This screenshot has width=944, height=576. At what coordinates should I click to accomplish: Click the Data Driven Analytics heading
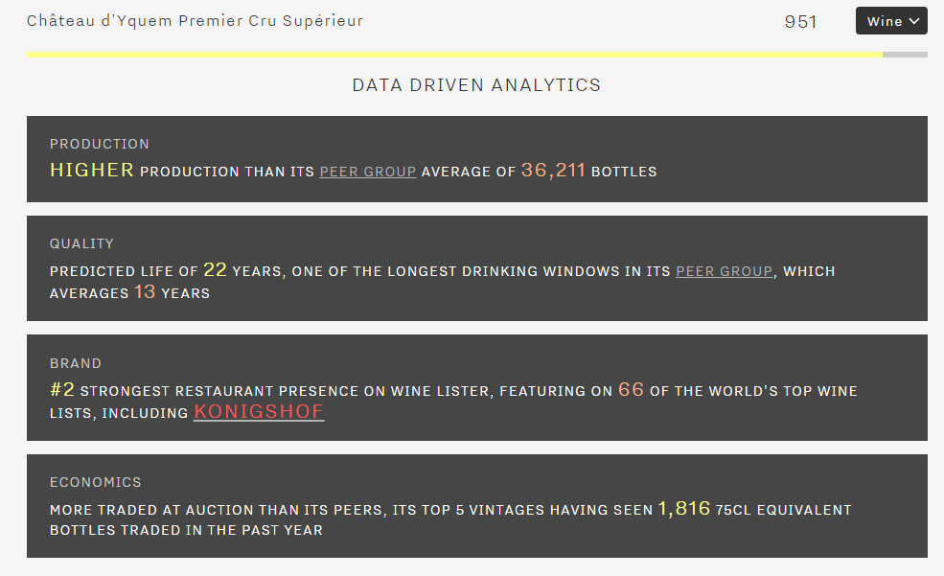click(x=476, y=85)
